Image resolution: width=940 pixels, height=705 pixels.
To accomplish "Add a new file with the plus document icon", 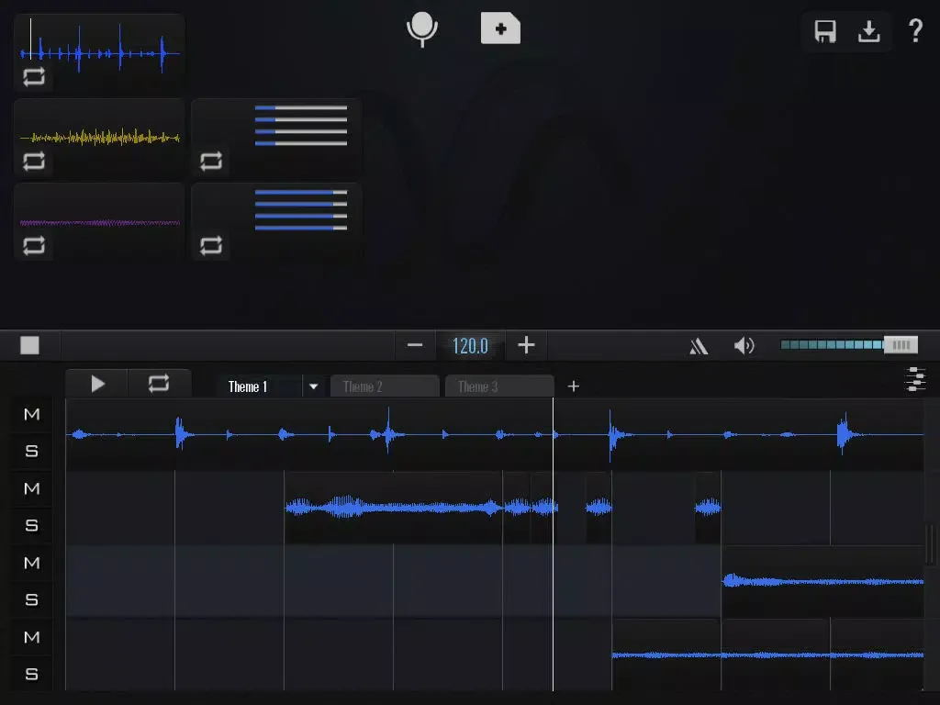I will (x=500, y=28).
